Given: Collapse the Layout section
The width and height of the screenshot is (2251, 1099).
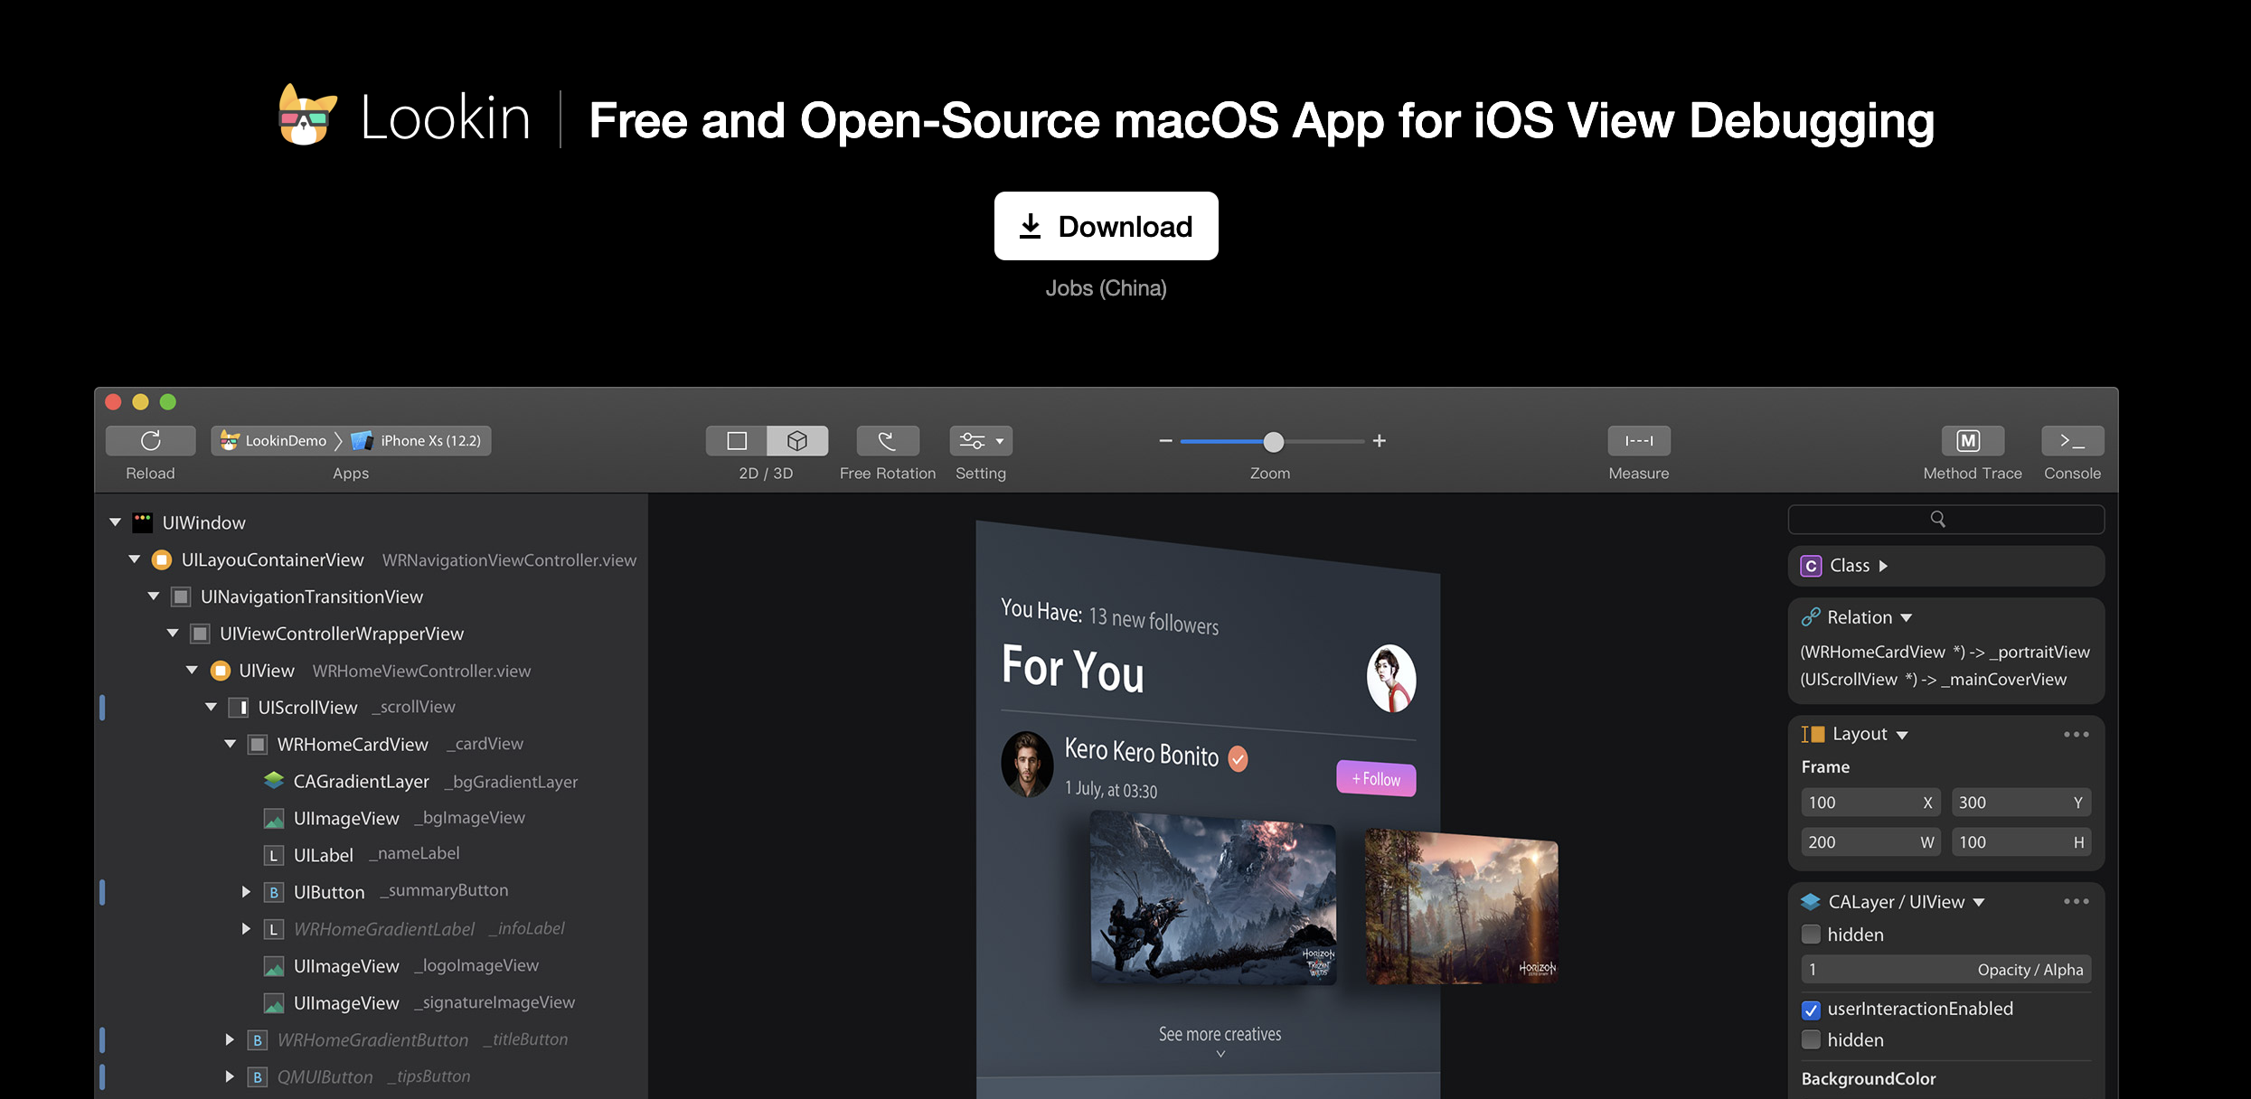Looking at the screenshot, I should coord(1902,735).
